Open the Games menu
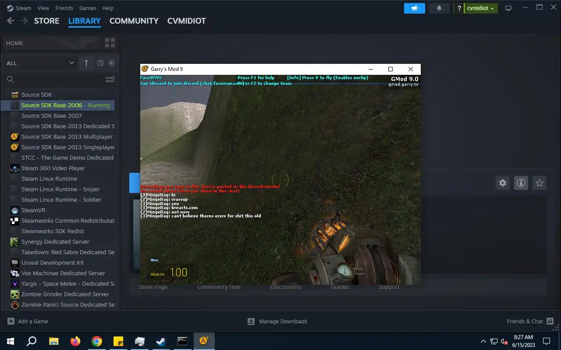Screen dimensions: 561x350 pyautogui.click(x=88, y=8)
